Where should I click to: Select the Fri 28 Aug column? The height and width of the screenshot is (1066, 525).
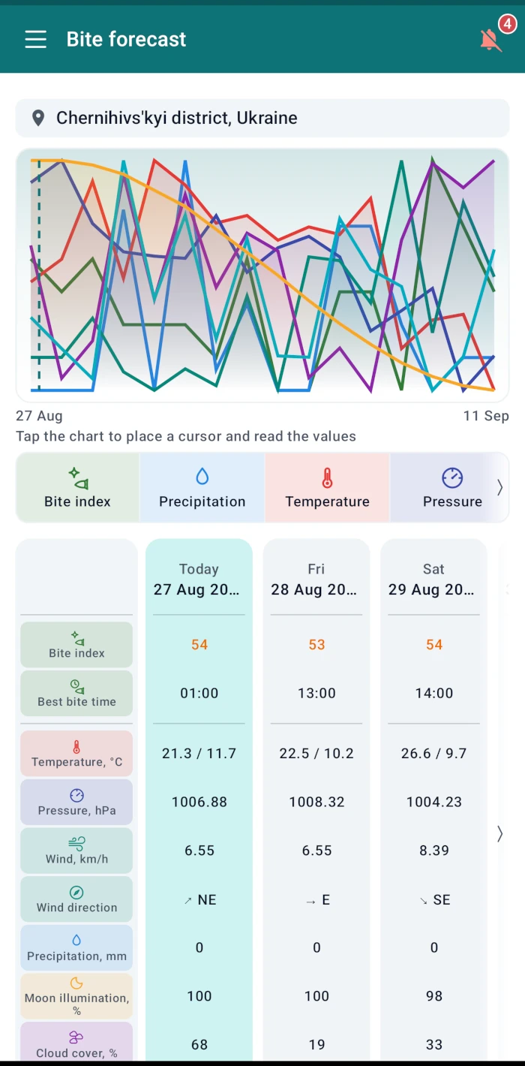click(316, 580)
